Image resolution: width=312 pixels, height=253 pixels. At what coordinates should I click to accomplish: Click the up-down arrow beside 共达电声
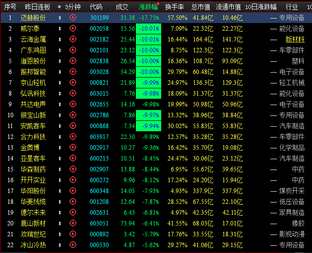coord(60,104)
